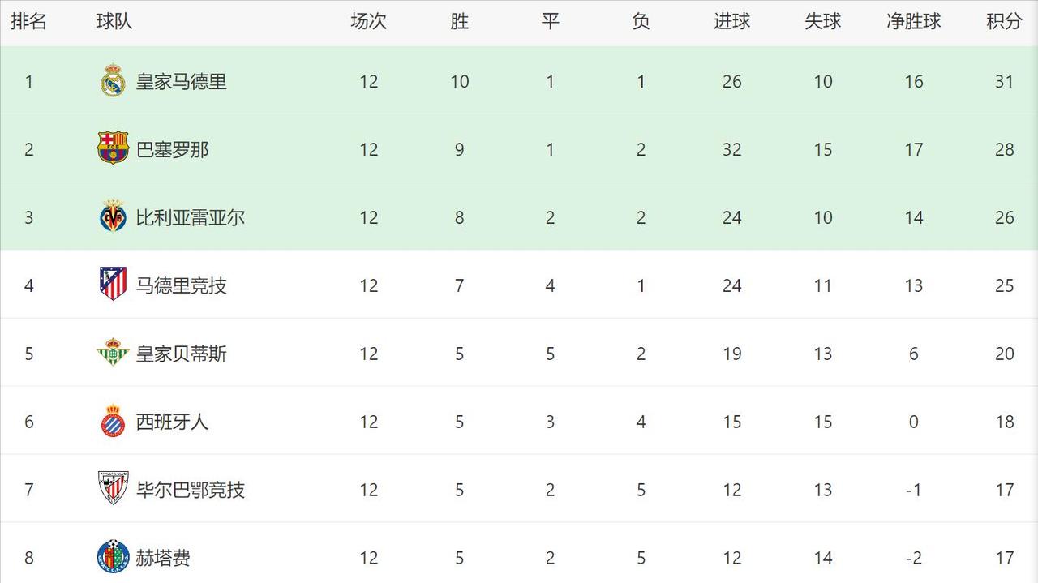Click the Villarreal yellow crest

(x=113, y=216)
